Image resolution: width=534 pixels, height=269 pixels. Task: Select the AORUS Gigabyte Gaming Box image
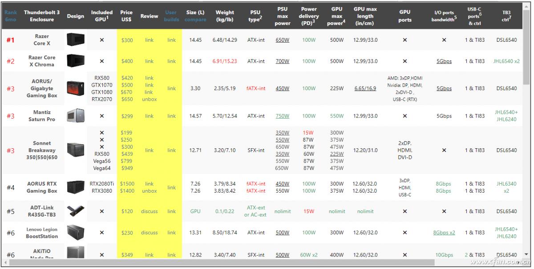click(x=75, y=88)
